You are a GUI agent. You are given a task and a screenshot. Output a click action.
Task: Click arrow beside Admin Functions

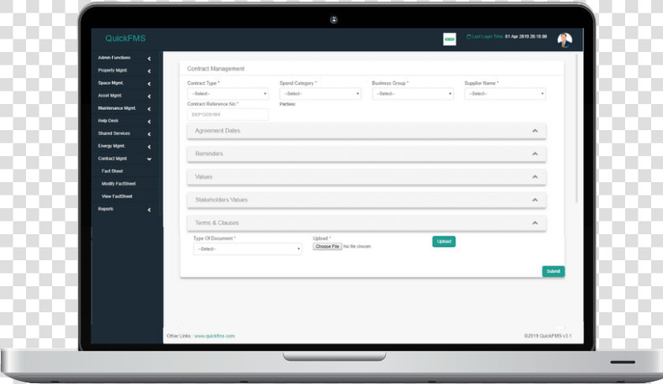tap(149, 58)
